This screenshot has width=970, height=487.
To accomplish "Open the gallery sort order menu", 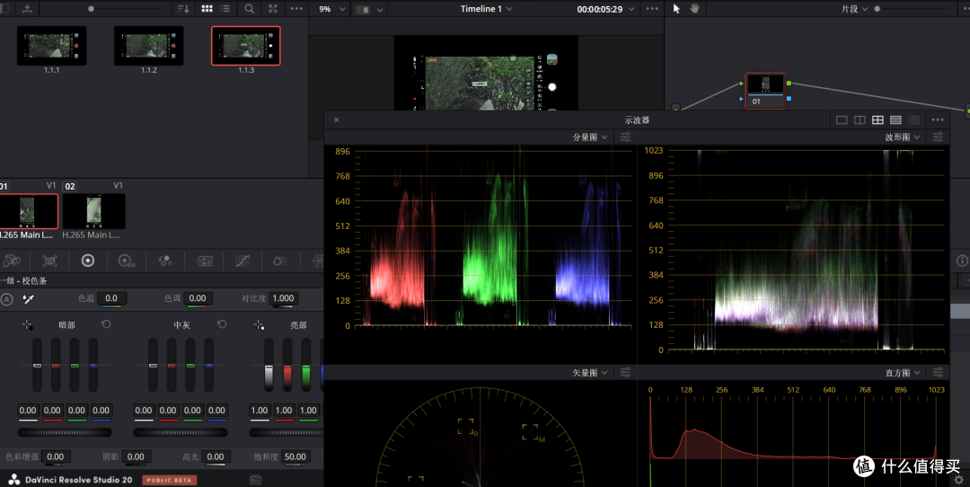I will (x=183, y=9).
